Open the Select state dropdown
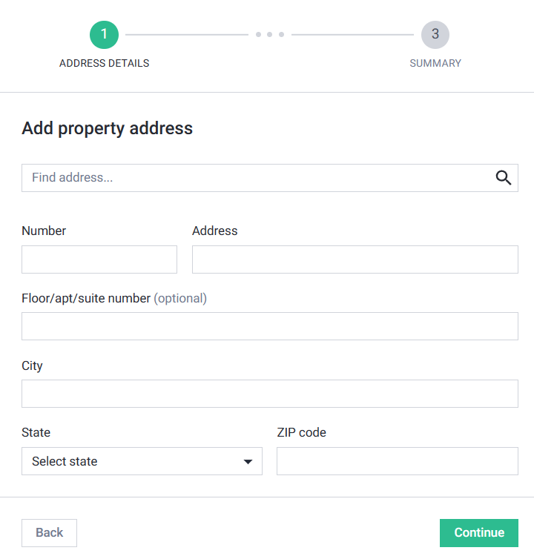This screenshot has width=534, height=559. coord(142,461)
